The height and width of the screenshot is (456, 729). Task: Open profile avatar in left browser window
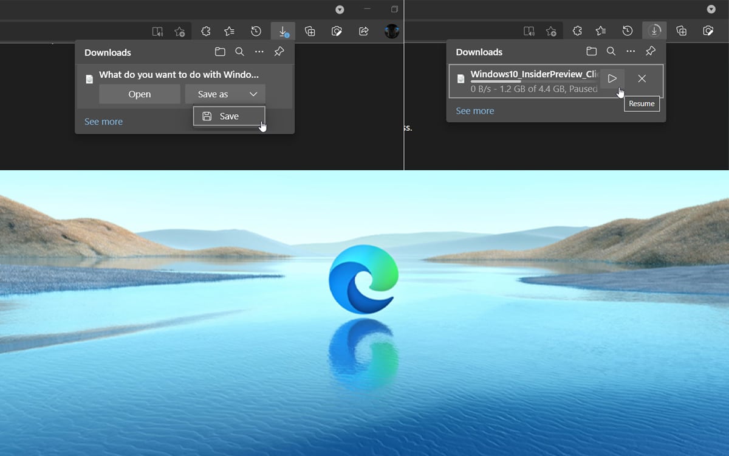click(x=392, y=32)
